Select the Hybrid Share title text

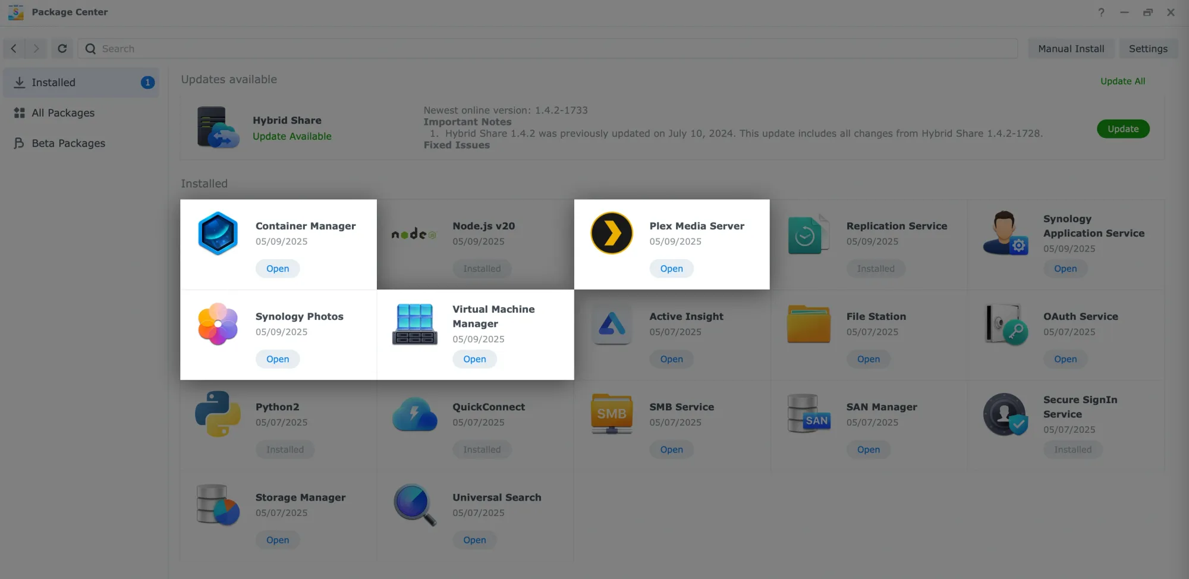pos(287,120)
